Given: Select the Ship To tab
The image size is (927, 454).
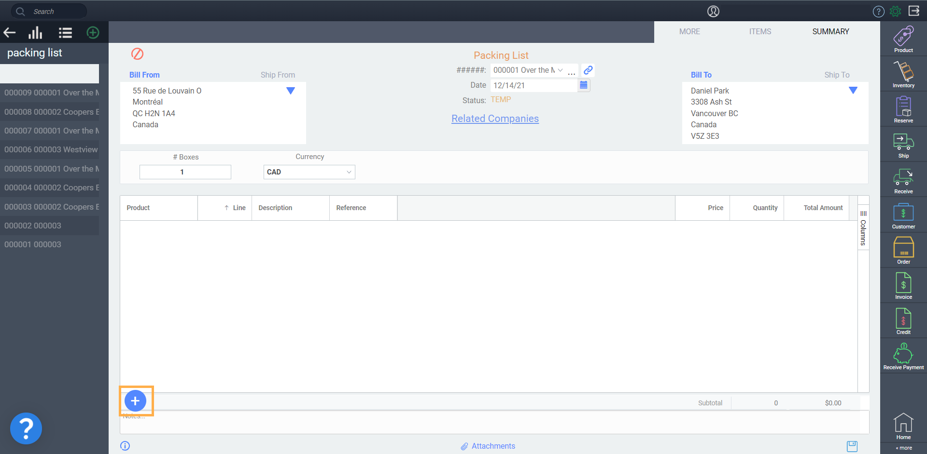Looking at the screenshot, I should pyautogui.click(x=837, y=75).
